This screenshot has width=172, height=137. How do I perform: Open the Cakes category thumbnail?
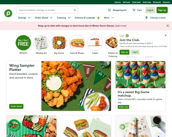click(95, 43)
